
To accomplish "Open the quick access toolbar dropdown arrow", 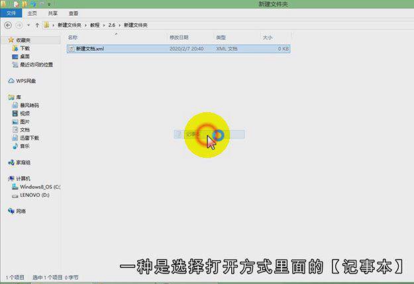I will pos(49,4).
